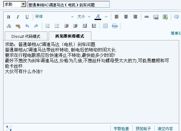181x131 pixels.
Task: Open the 求助 thread type dropdown
Action: click(15, 4)
